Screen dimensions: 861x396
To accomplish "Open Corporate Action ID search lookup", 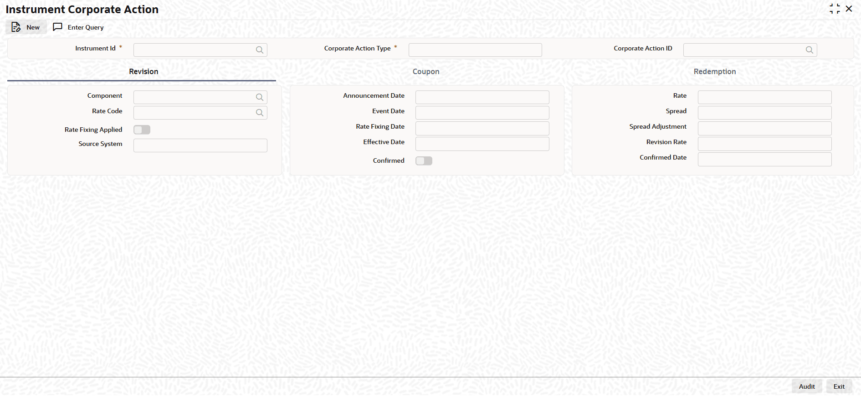I will coord(810,50).
